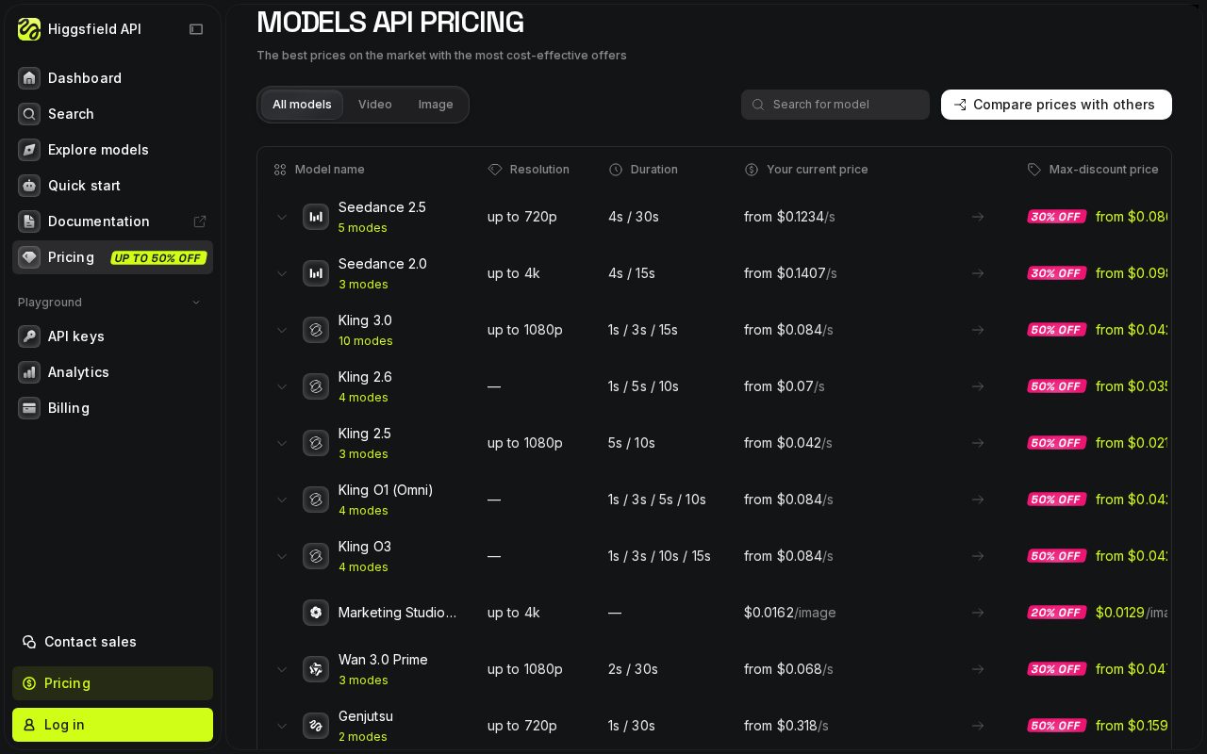
Task: Click Compare prices with others button
Action: (x=1056, y=105)
